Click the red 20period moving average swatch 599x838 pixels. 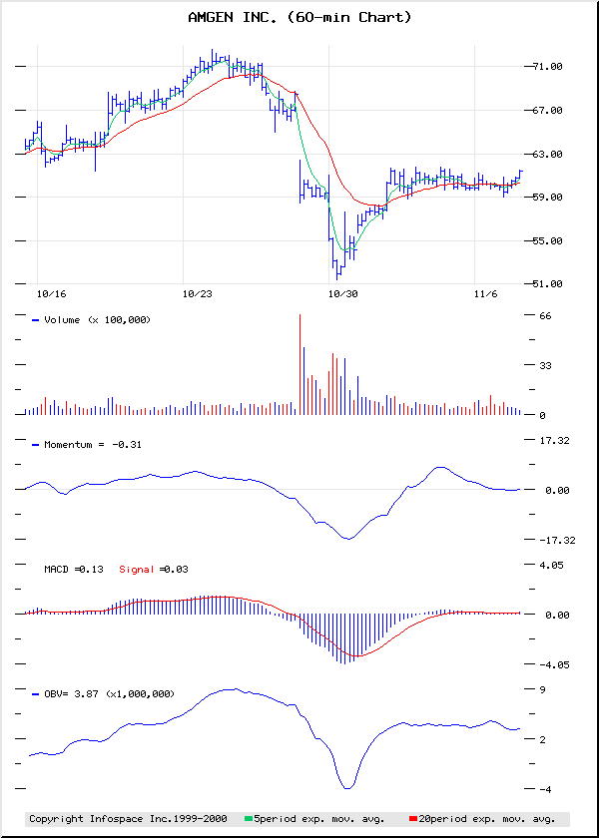412,819
